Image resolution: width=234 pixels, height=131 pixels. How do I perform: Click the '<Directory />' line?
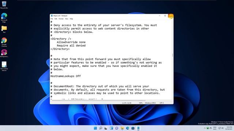[61, 39]
